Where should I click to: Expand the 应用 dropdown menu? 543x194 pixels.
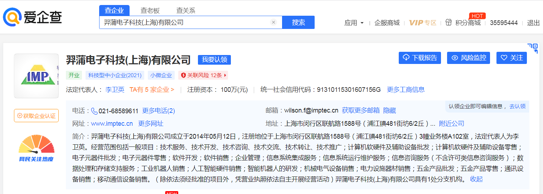coord(354,23)
